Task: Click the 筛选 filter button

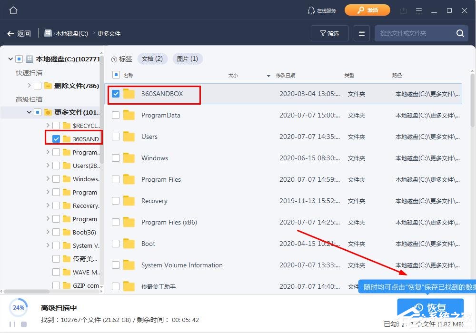Action: click(x=329, y=33)
